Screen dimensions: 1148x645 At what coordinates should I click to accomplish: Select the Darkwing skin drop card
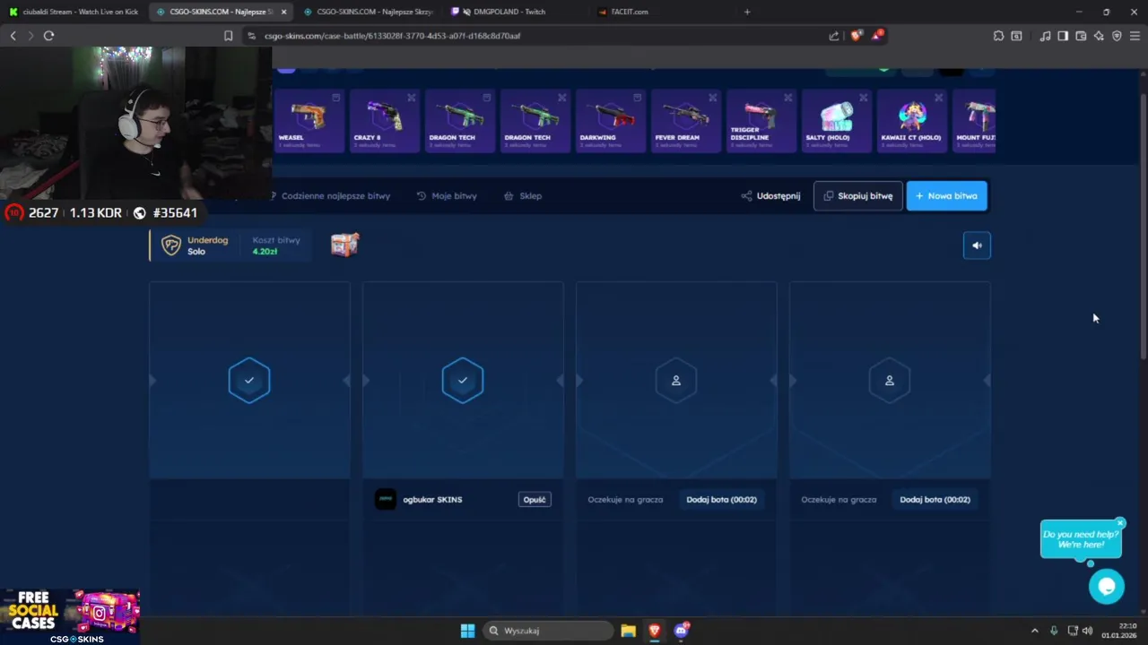point(611,120)
